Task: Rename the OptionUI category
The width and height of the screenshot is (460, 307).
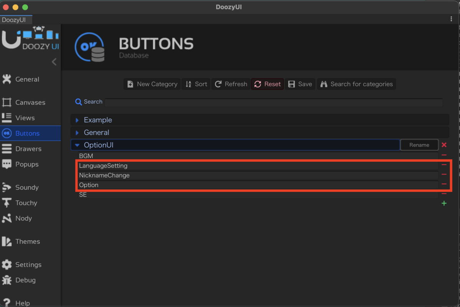Action: click(x=419, y=145)
